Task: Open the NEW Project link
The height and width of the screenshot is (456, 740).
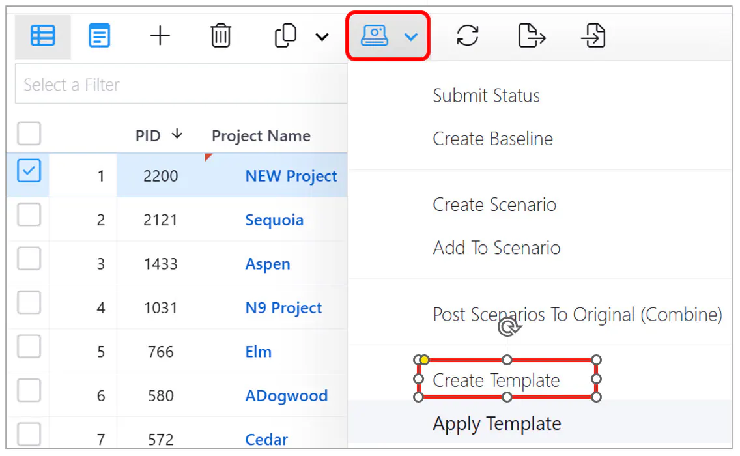Action: 291,176
